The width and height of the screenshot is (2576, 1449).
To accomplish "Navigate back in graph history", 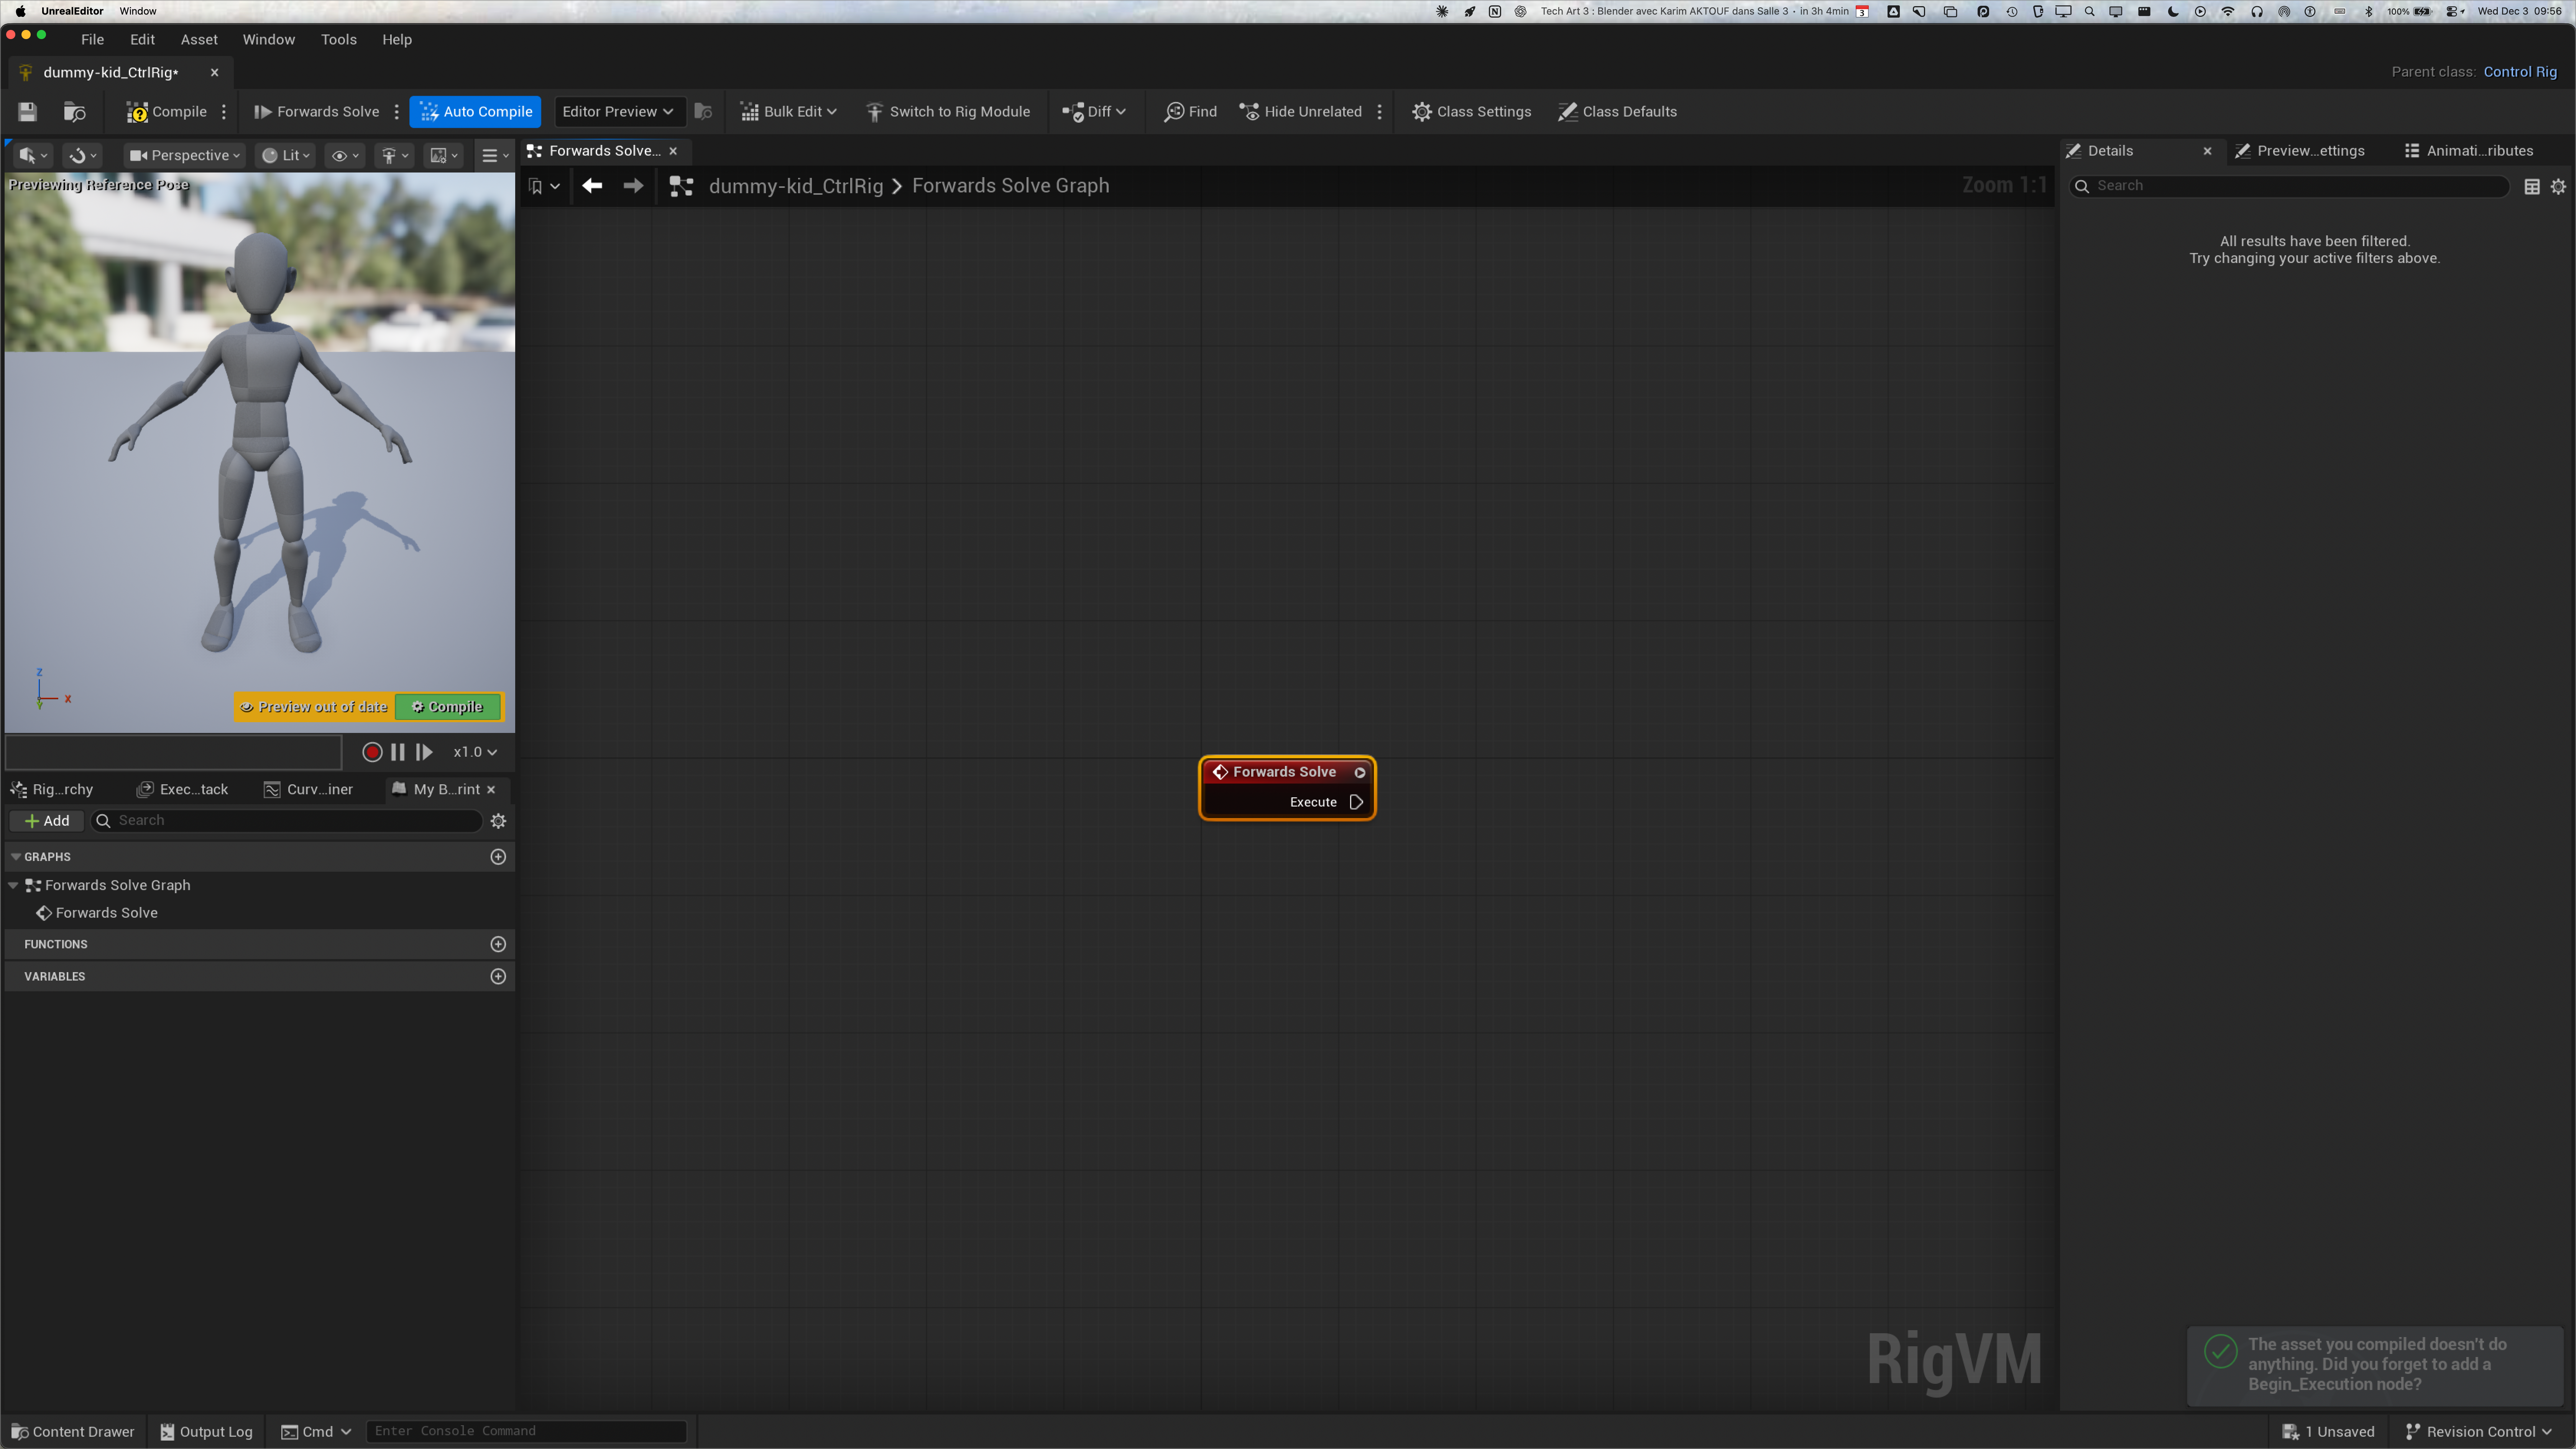I will 592,186.
